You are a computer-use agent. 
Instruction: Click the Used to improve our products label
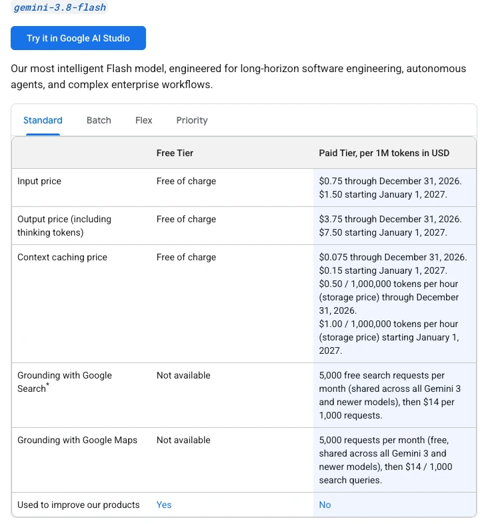coord(79,505)
